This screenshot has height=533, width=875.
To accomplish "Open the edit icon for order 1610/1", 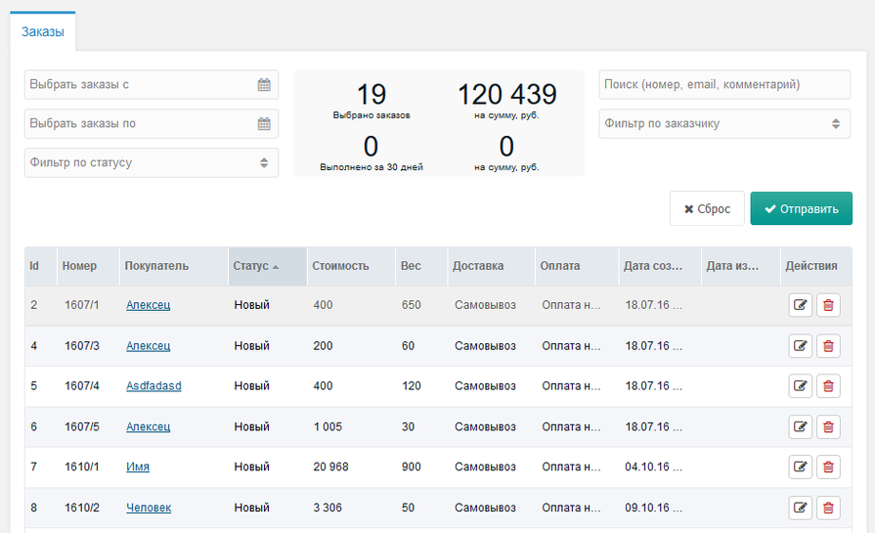I will coord(800,467).
